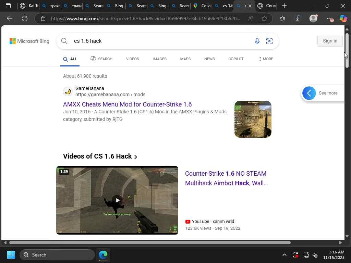Click the blue See more arrow button
This screenshot has height=263, width=351.
(x=309, y=93)
